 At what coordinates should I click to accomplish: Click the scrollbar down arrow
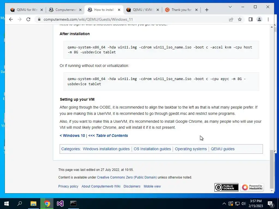272,191
